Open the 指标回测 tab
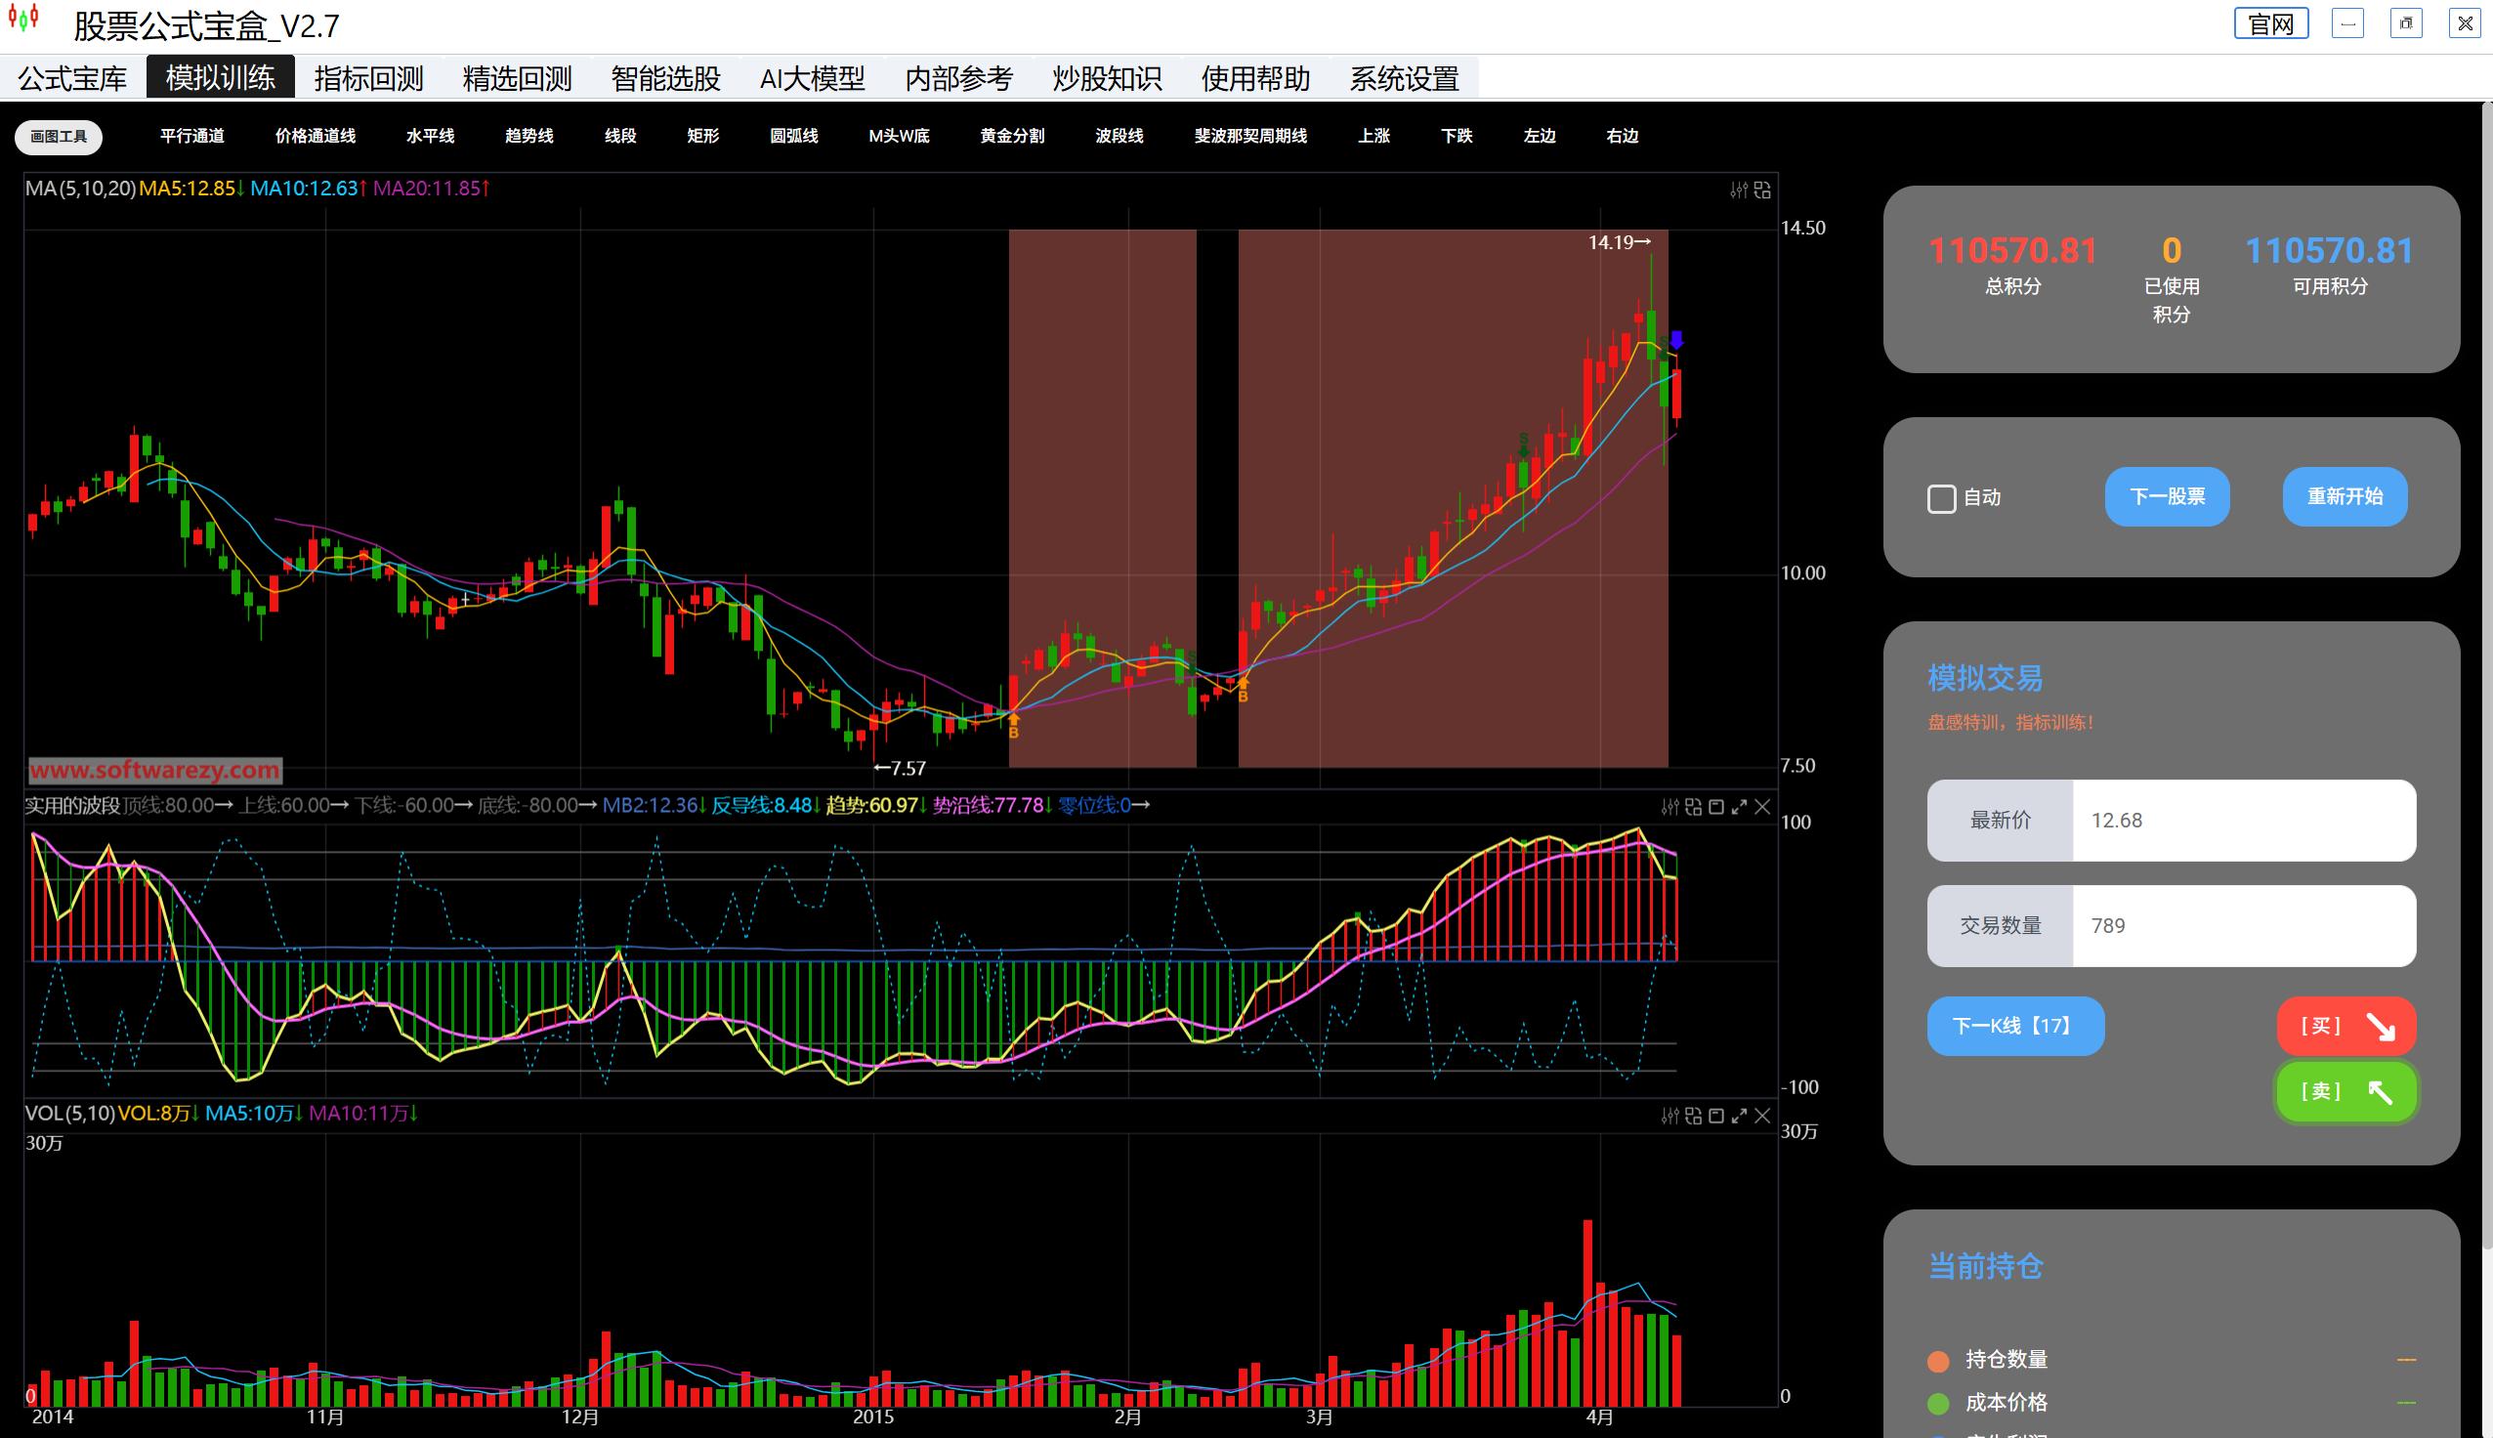 (368, 78)
